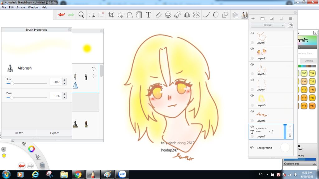Screen dimensions: 319x179
Task: Open the Edit menu
Action: click(12, 7)
